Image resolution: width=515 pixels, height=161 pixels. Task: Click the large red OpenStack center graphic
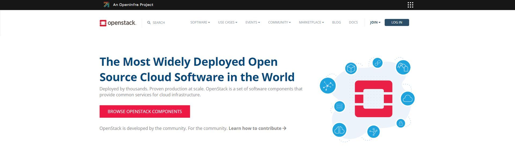[x=373, y=99]
